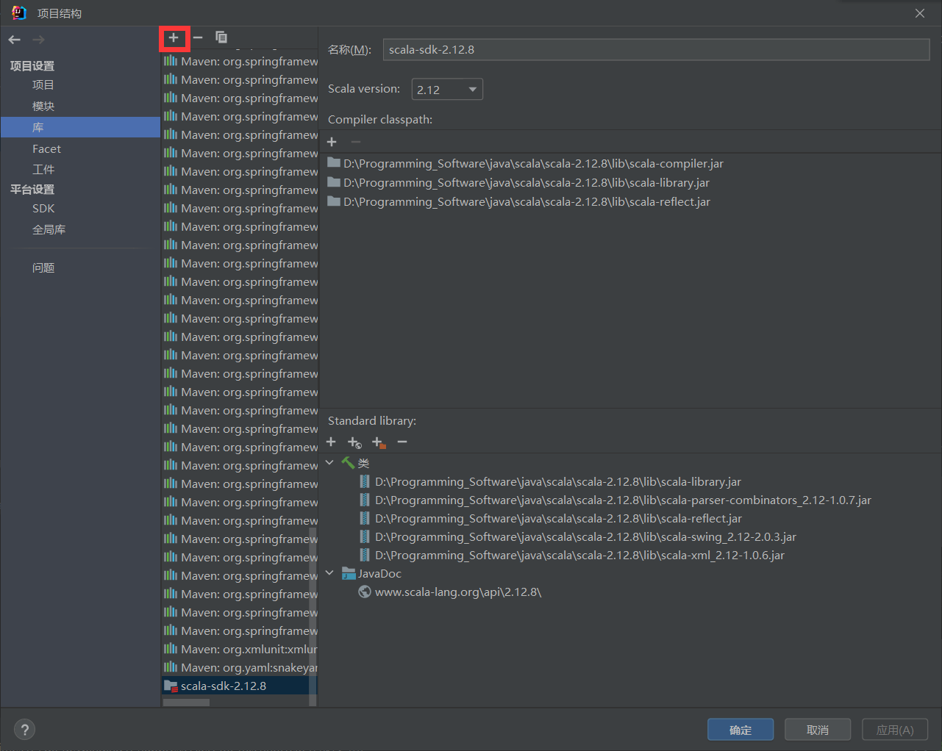Add files to Standard library

[331, 442]
